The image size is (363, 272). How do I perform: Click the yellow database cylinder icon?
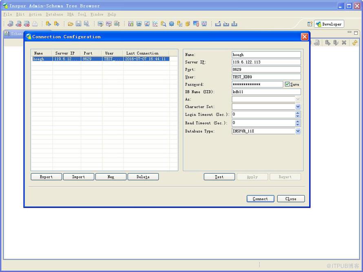click(x=188, y=24)
